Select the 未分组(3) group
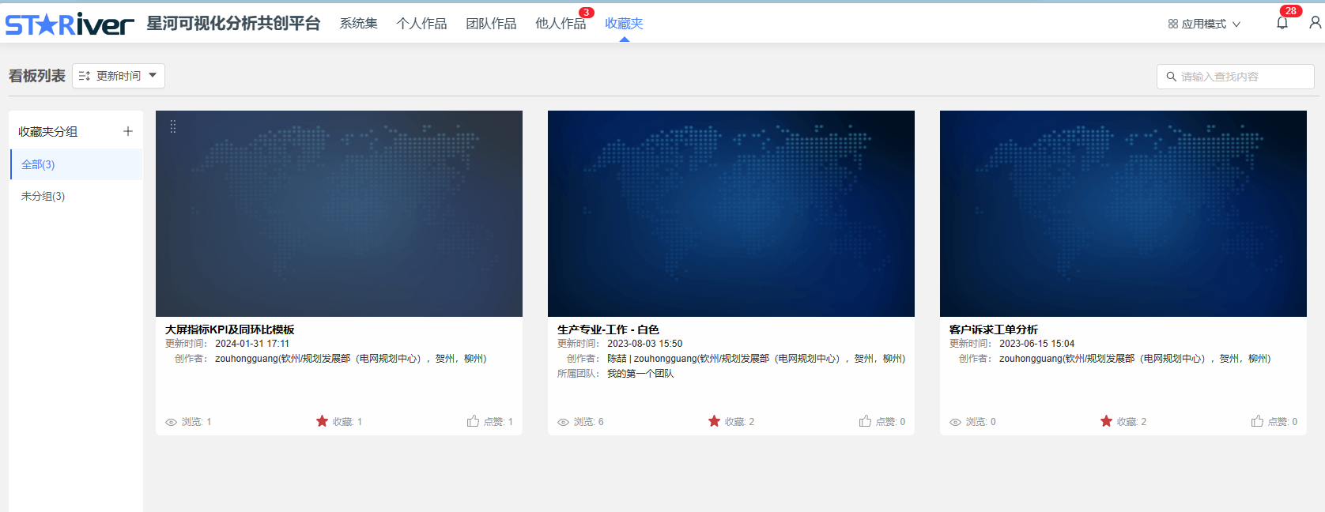 click(x=76, y=196)
